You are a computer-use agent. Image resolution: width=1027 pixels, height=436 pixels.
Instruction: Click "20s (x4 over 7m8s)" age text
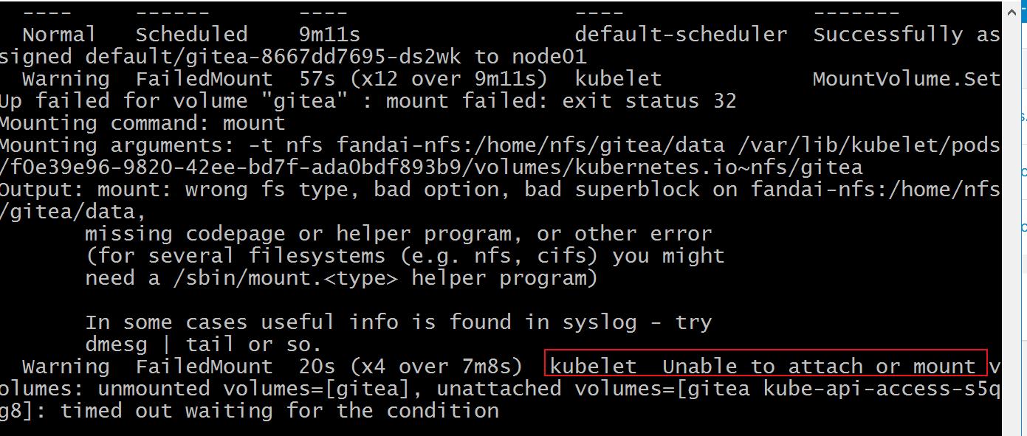tap(411, 367)
